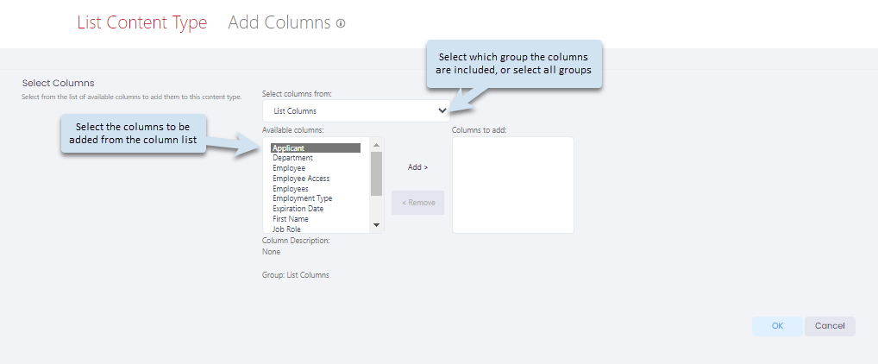Click the Cancel button

830,326
